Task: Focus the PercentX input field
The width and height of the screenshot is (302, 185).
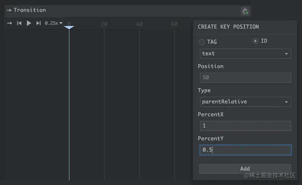Action: 245,126
